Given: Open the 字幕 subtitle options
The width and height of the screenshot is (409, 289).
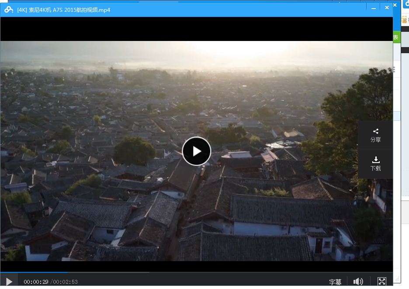Looking at the screenshot, I should [335, 282].
